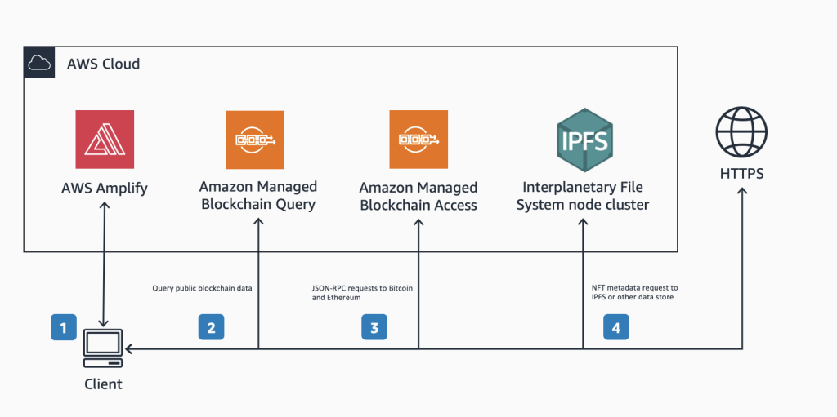
Task: Click 'NFT metadata request to IPFS' caption
Action: click(635, 292)
